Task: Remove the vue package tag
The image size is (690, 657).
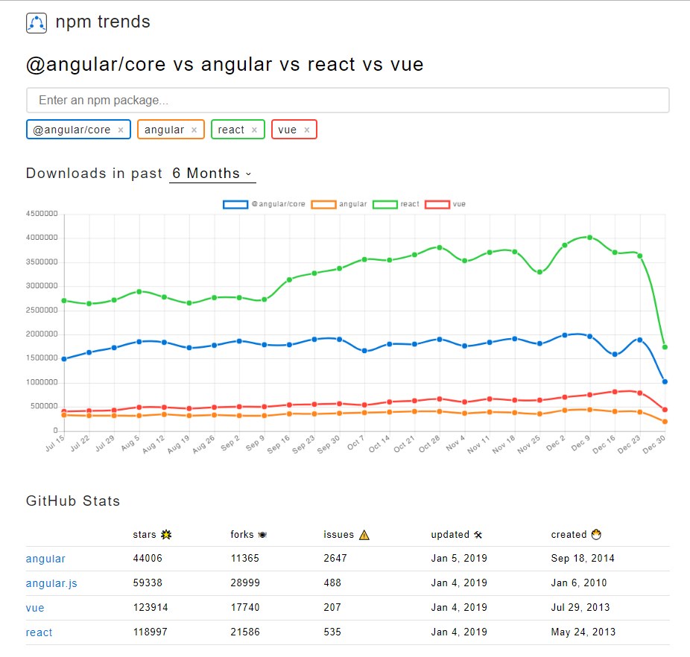Action: pos(307,130)
